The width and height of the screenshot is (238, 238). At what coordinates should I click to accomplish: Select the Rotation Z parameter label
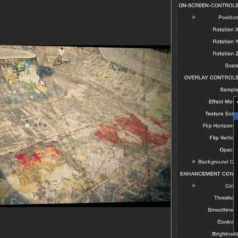pyautogui.click(x=225, y=54)
